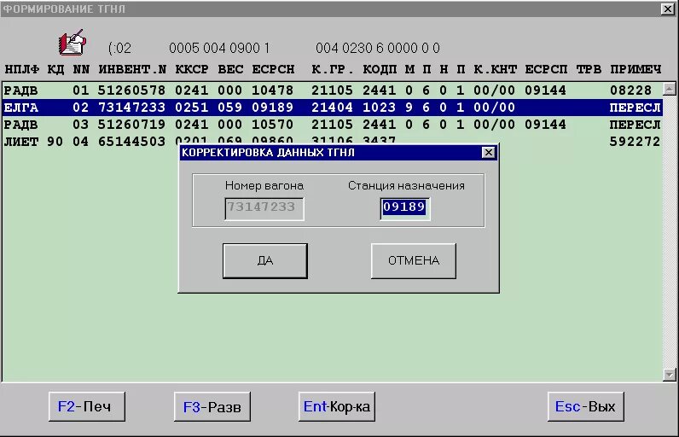Close the КОРРЕКТИРОВКА ДАННЫХ ТГНЛ dialog
Screen dimensions: 679x437
[489, 153]
